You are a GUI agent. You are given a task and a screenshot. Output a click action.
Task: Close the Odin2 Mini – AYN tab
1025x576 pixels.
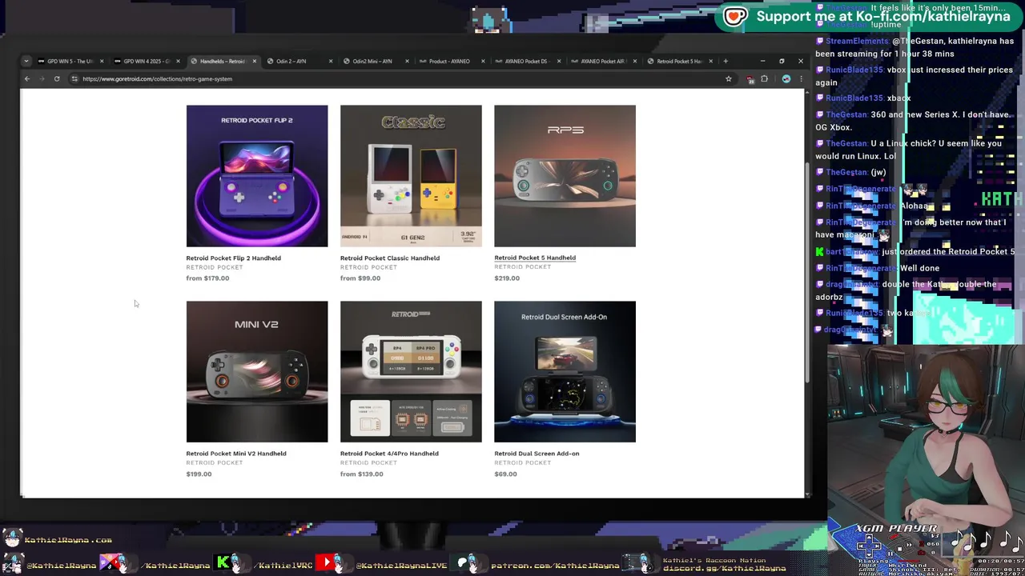coord(407,61)
